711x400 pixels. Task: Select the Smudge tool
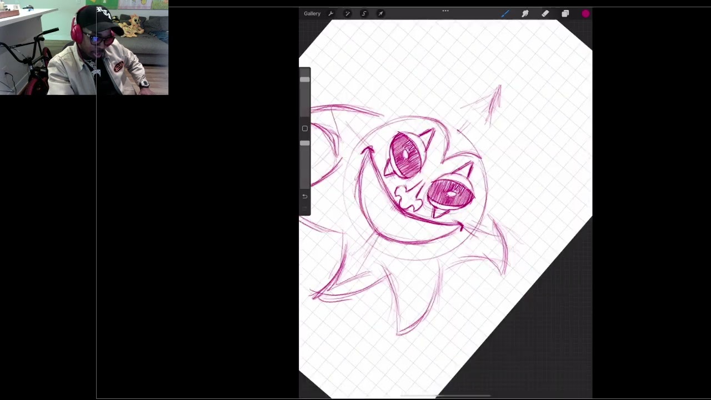click(525, 13)
